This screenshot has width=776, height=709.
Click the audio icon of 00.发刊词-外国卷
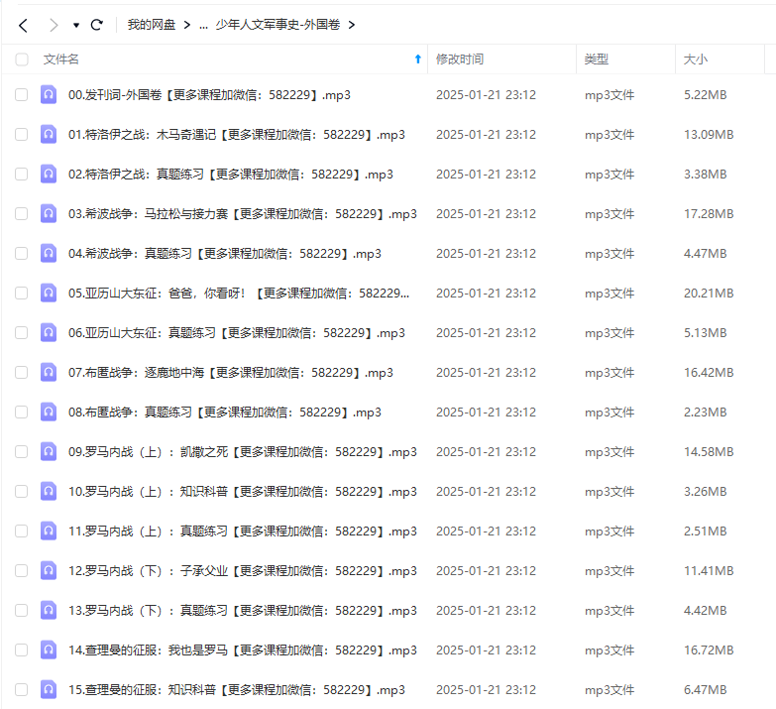49,94
